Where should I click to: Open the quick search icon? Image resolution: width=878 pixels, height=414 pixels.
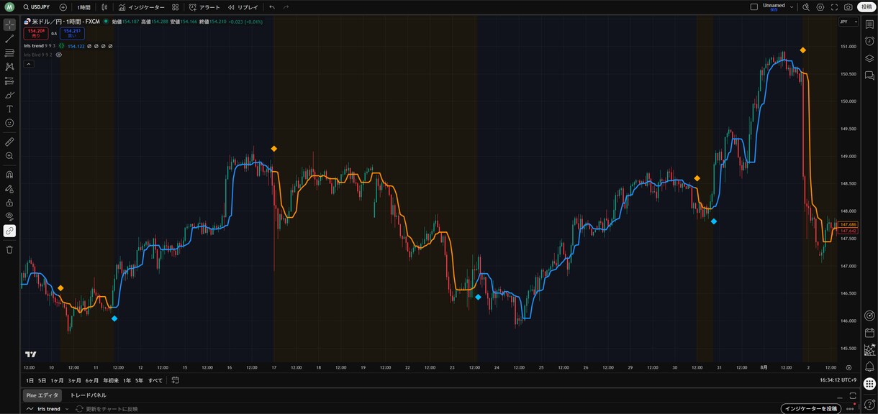(x=806, y=7)
